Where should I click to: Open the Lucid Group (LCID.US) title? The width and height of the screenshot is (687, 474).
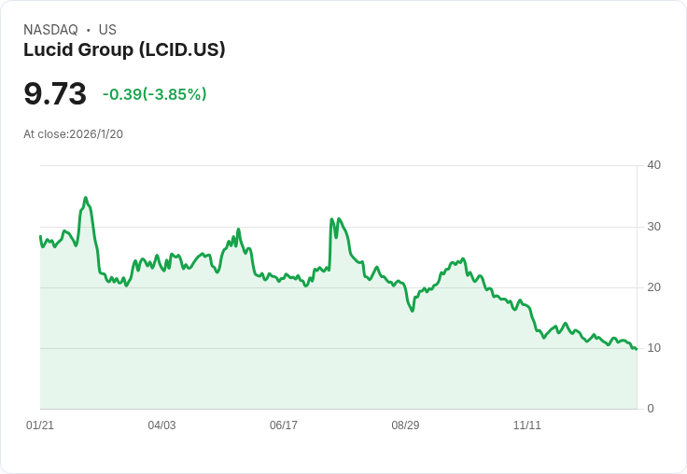(124, 50)
